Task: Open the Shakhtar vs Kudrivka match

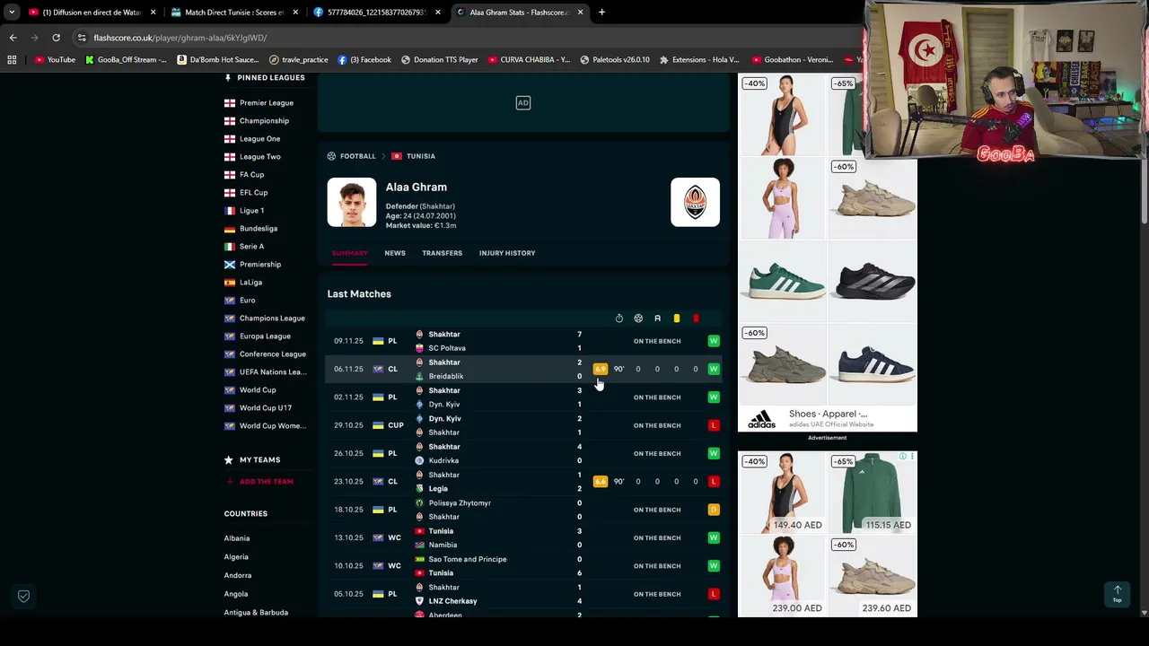Action: (524, 453)
